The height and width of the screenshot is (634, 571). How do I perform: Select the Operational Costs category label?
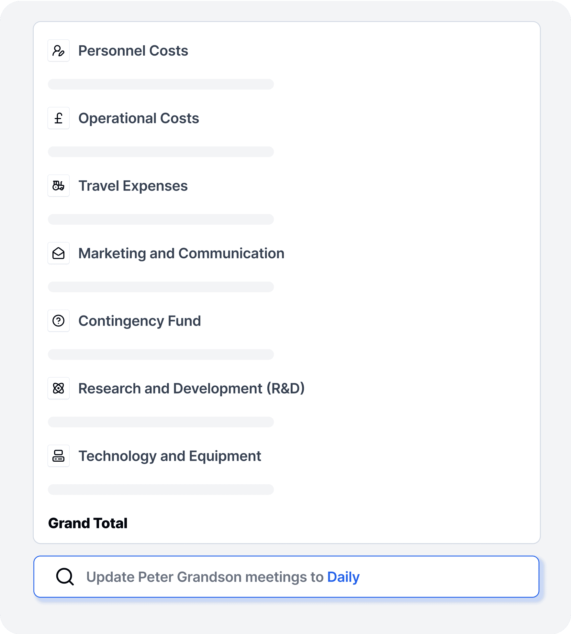pyautogui.click(x=139, y=118)
